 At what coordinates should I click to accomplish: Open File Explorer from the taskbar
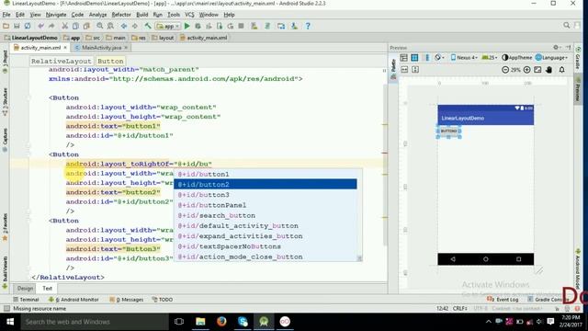(x=200, y=322)
